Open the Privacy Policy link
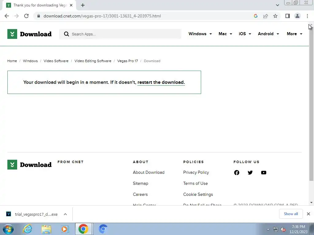The height and width of the screenshot is (235, 314). [196, 173]
